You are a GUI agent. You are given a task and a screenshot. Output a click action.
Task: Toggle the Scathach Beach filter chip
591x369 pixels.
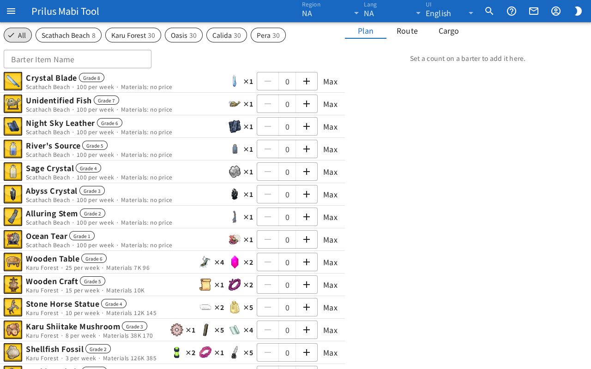point(68,35)
